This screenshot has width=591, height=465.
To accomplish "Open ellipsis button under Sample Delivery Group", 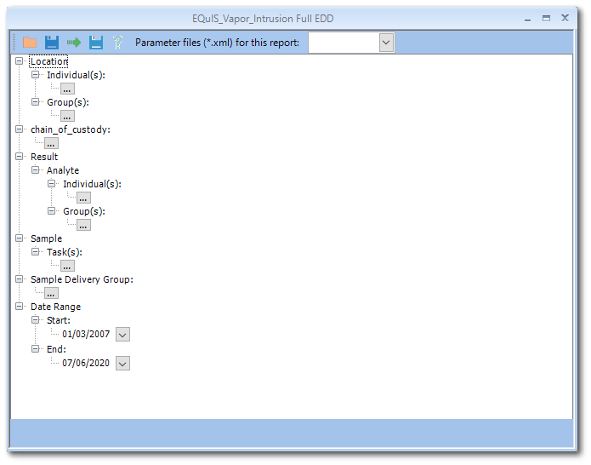I will click(51, 293).
